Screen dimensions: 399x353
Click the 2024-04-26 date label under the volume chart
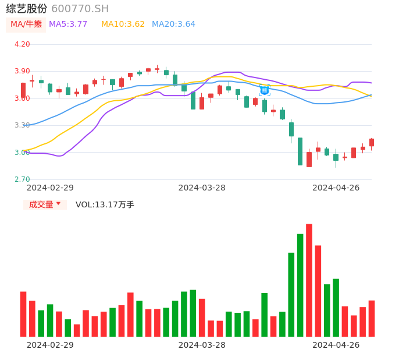[x=336, y=345]
